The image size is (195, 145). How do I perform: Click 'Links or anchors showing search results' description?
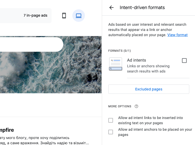click(x=148, y=69)
